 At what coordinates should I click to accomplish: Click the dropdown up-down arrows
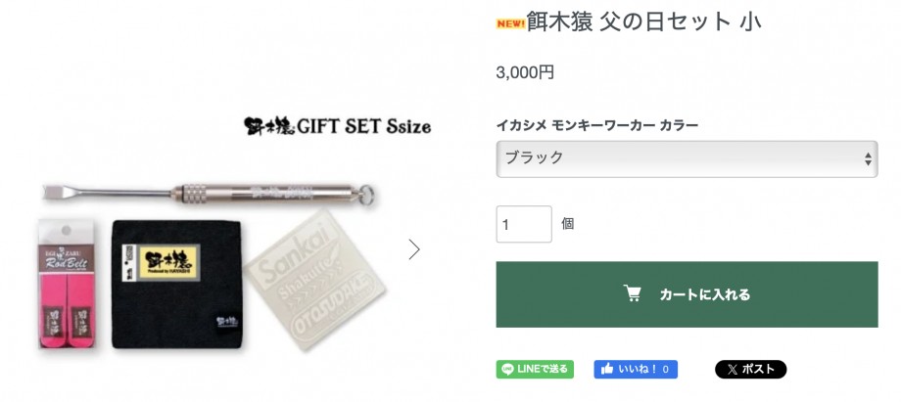(868, 159)
